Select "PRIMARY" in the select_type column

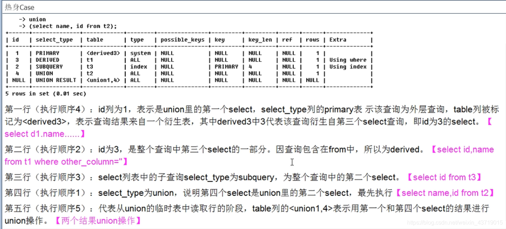[x=48, y=53]
